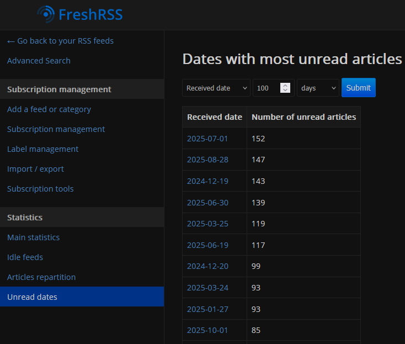
Task: Open the 2025-07-01 date link
Action: pyautogui.click(x=207, y=139)
